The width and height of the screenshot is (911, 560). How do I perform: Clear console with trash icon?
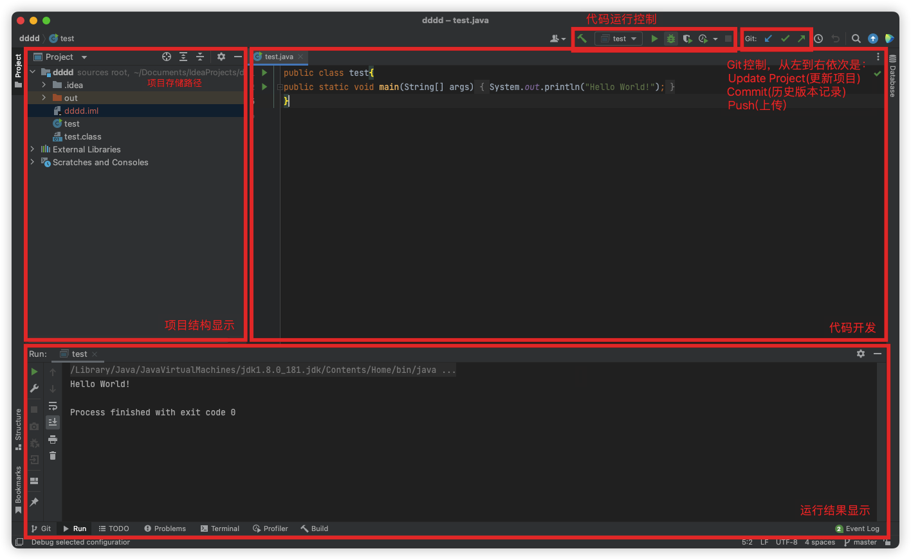(53, 456)
